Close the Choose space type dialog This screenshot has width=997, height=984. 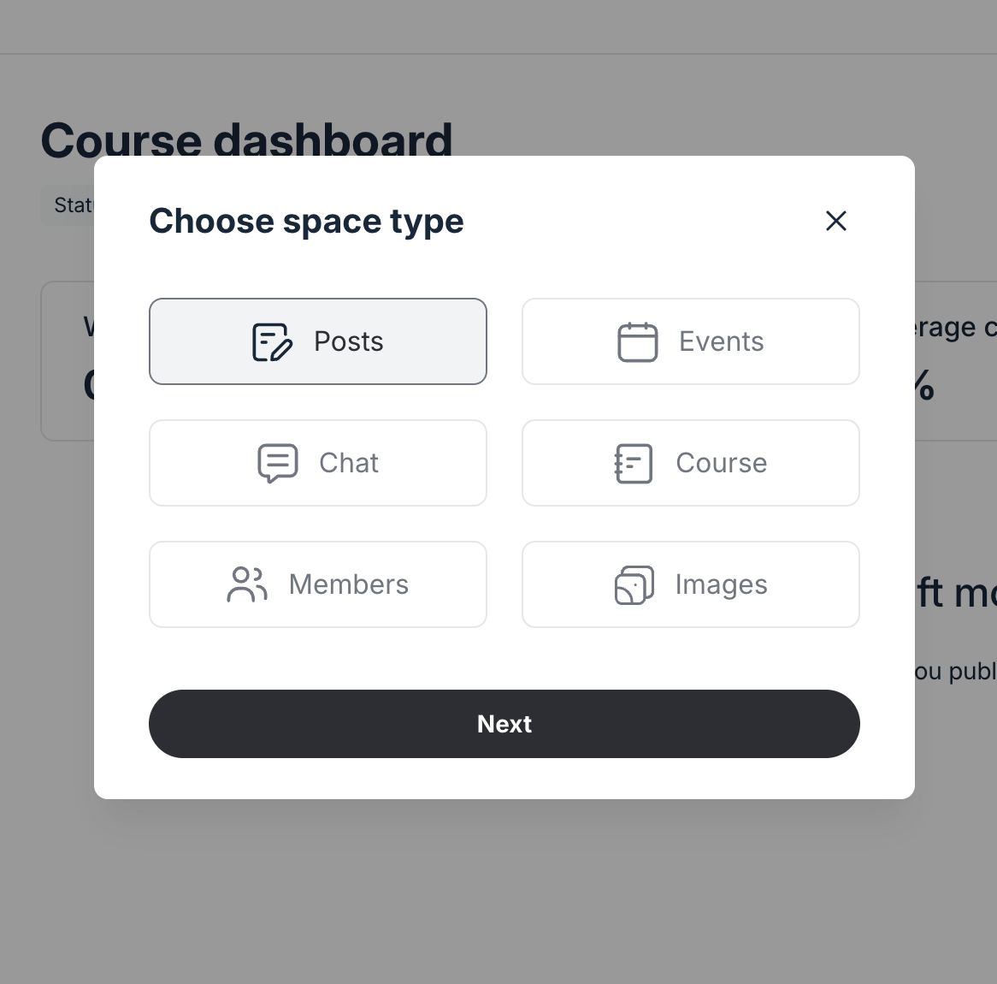pos(835,221)
